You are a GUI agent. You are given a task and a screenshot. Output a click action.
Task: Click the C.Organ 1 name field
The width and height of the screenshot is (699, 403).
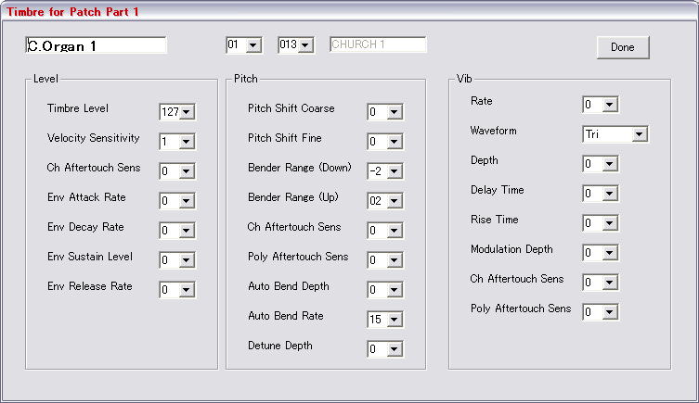click(x=96, y=45)
